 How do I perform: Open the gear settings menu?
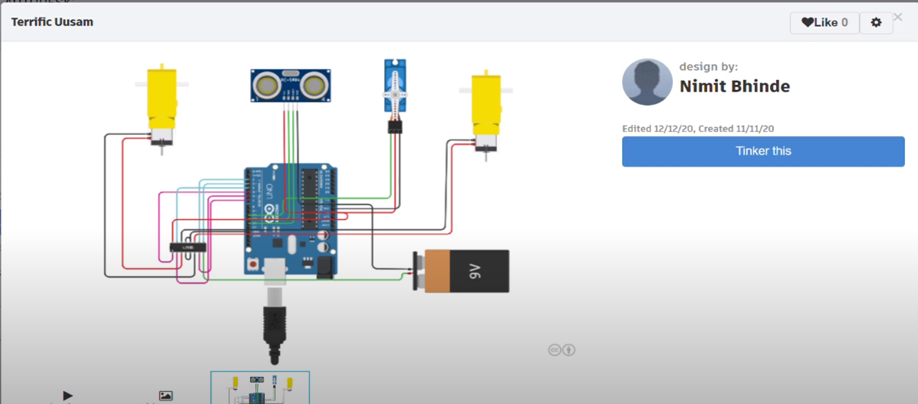click(x=876, y=22)
